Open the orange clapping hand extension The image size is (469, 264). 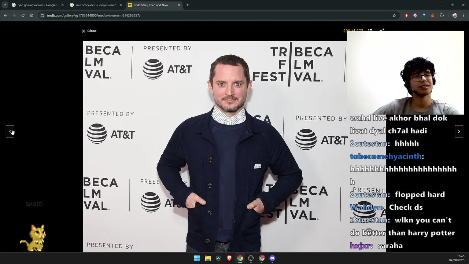pyautogui.click(x=433, y=15)
